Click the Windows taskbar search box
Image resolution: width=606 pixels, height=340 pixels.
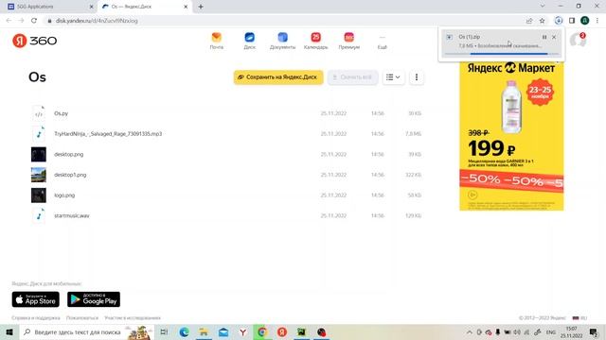pos(86,331)
